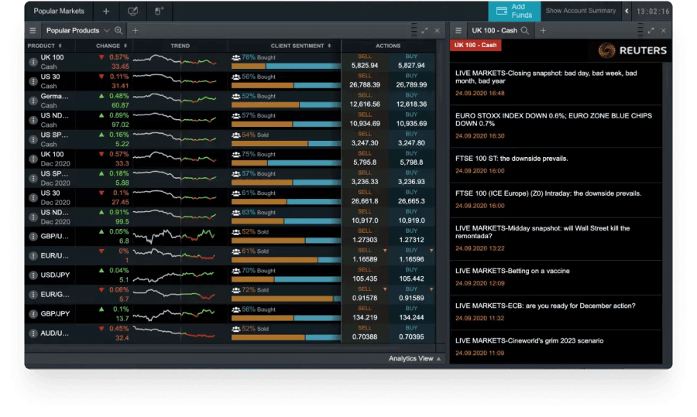Expand the Popular Products panel to full size
Screen dimensions: 697x417
pyautogui.click(x=424, y=30)
